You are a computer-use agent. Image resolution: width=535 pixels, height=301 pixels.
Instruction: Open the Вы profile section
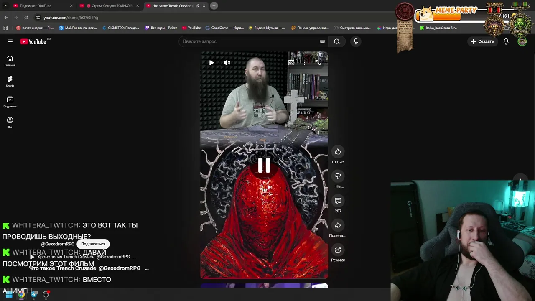tap(10, 122)
